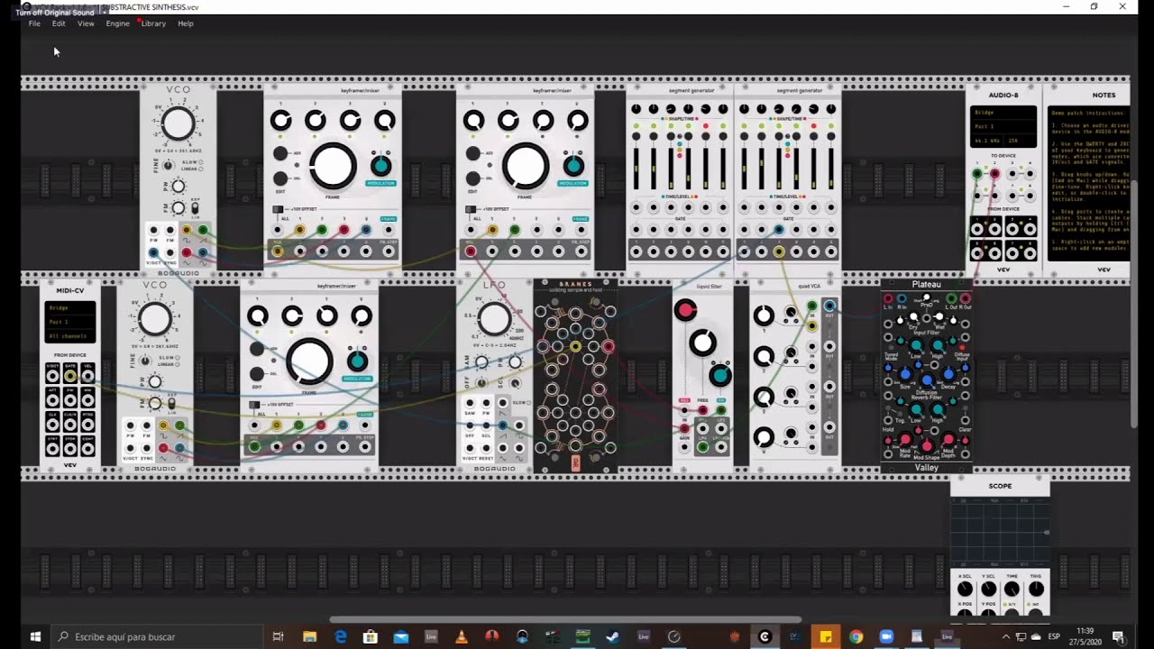Click channel 1 gain knob on quad VCA
This screenshot has height=649, width=1154.
click(x=764, y=315)
